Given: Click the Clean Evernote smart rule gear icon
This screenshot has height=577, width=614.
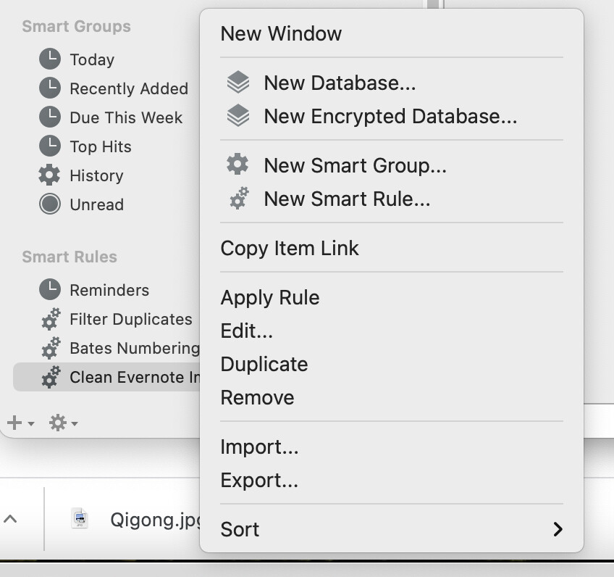Looking at the screenshot, I should [49, 377].
